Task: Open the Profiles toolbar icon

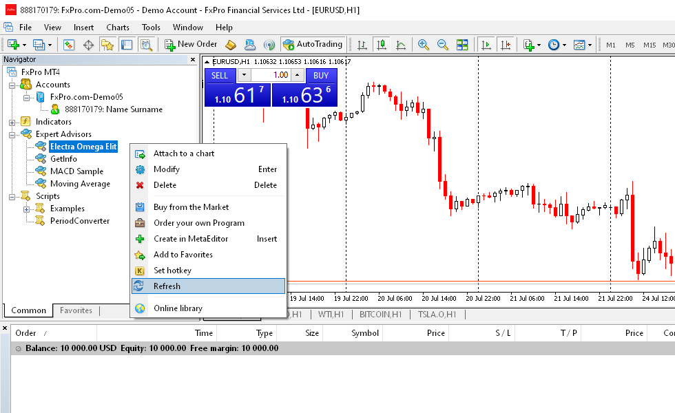Action: (39, 45)
